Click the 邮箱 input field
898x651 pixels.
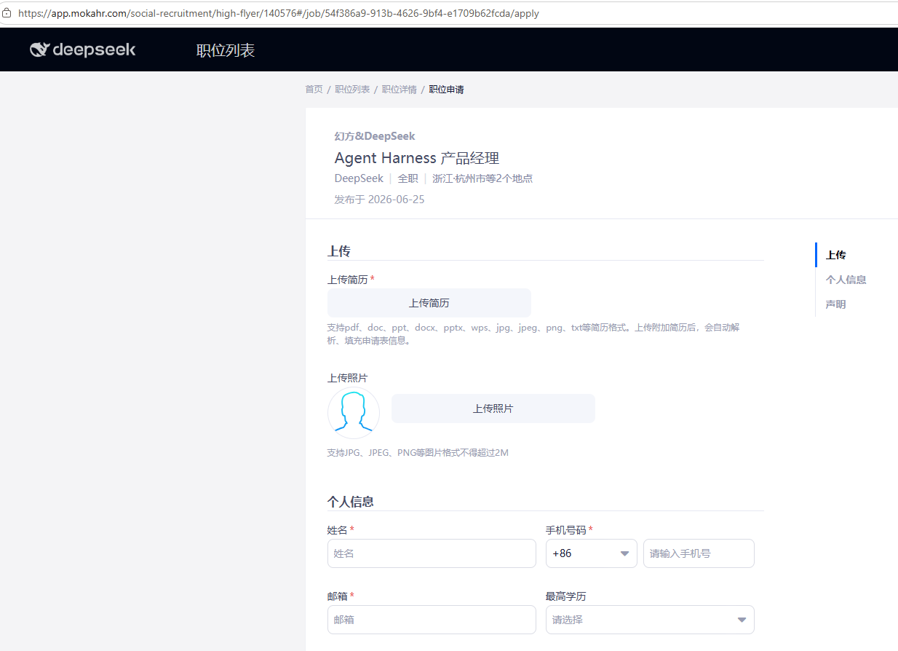click(432, 620)
